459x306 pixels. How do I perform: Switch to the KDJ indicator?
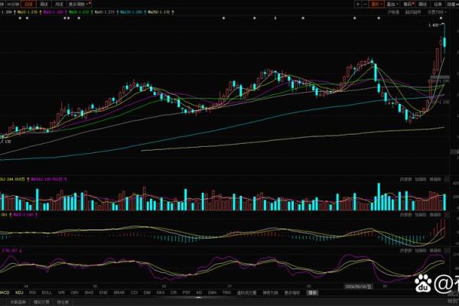(x=20, y=292)
